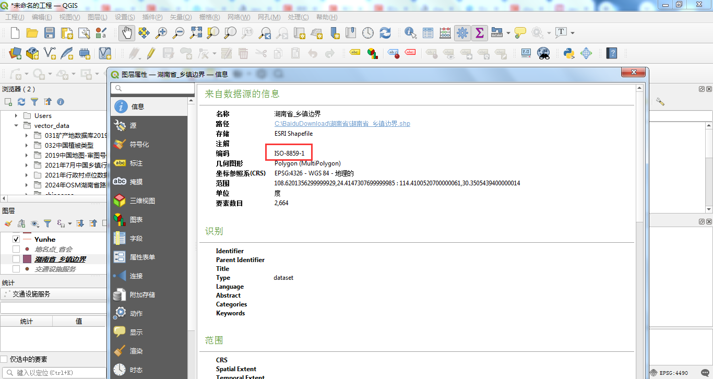Screen dimensions: 713x379
Task: Refresh the map canvas with the blue arrows
Action: click(x=385, y=33)
